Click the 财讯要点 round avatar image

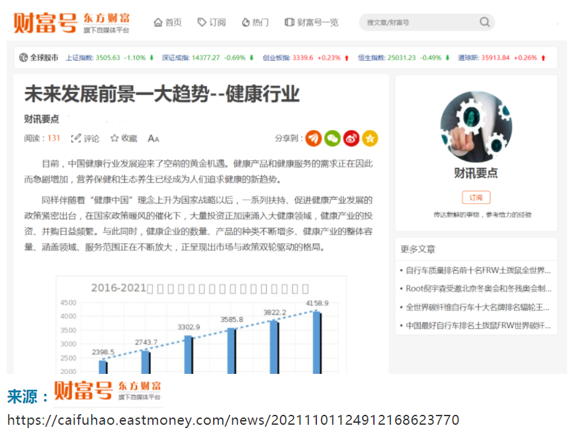[476, 127]
